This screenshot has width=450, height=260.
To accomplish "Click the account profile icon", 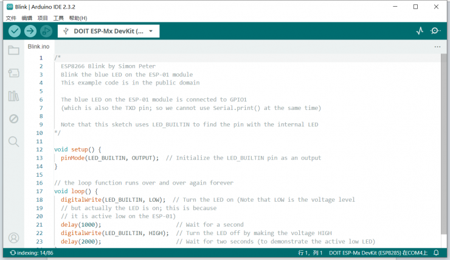I will pyautogui.click(x=13, y=238).
